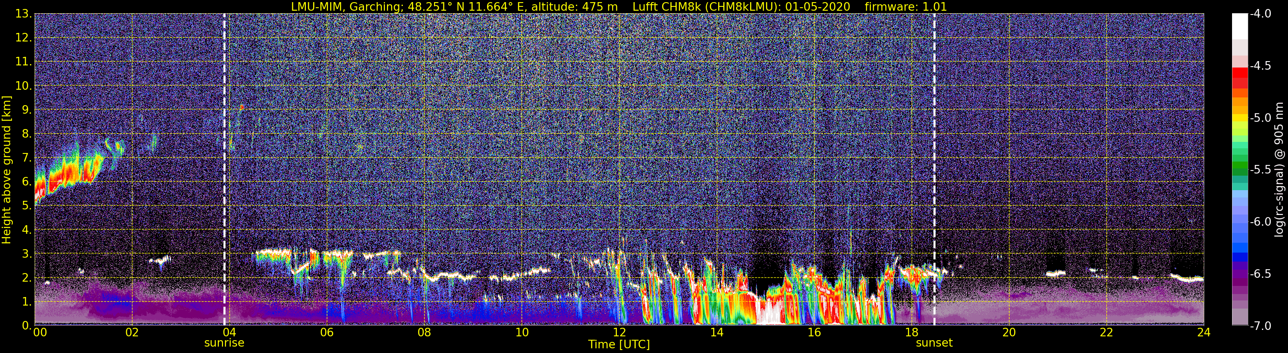Click the time axis tick label 14

[x=716, y=332]
